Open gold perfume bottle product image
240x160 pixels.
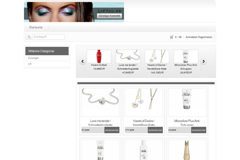(x=187, y=150)
